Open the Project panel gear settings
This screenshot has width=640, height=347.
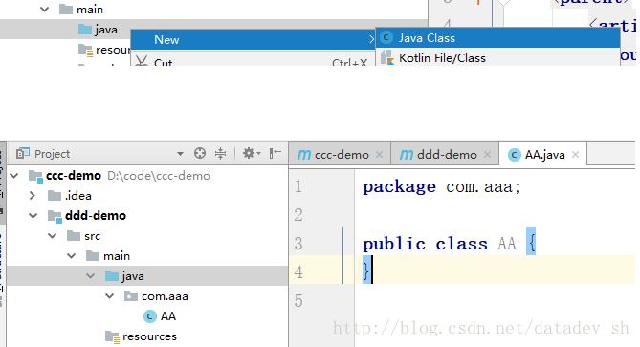click(251, 153)
